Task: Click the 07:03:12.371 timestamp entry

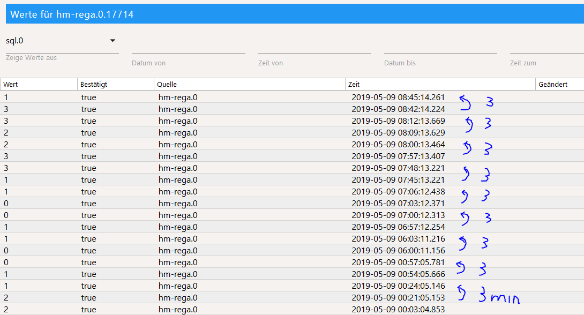Action: [x=398, y=204]
